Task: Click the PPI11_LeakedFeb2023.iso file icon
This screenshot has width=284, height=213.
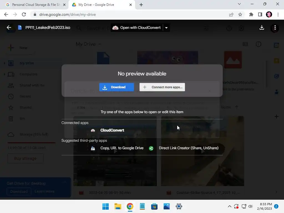Action: 20,27
